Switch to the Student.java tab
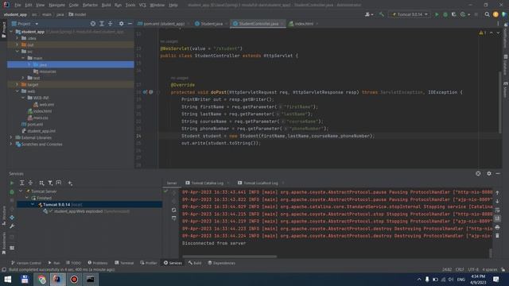 [212, 24]
